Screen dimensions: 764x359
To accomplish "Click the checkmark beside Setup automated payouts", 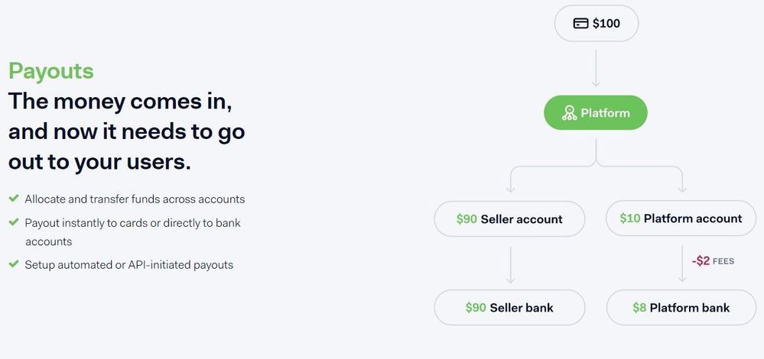I will [x=14, y=264].
